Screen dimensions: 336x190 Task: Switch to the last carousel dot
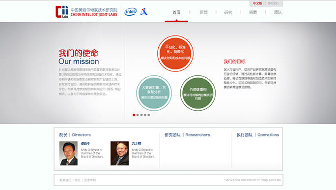tap(149, 115)
